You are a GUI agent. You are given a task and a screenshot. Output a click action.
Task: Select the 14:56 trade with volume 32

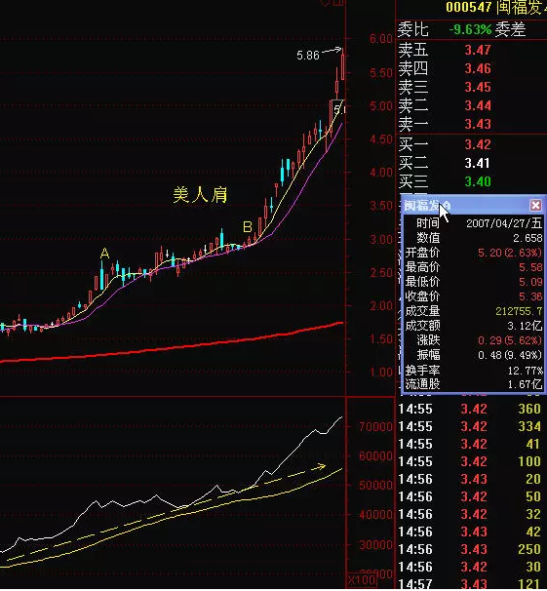pyautogui.click(x=470, y=514)
